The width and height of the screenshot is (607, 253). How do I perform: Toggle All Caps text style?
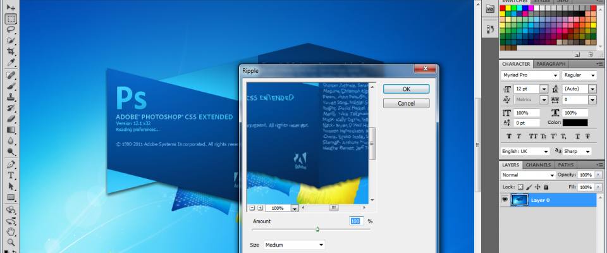click(x=532, y=137)
